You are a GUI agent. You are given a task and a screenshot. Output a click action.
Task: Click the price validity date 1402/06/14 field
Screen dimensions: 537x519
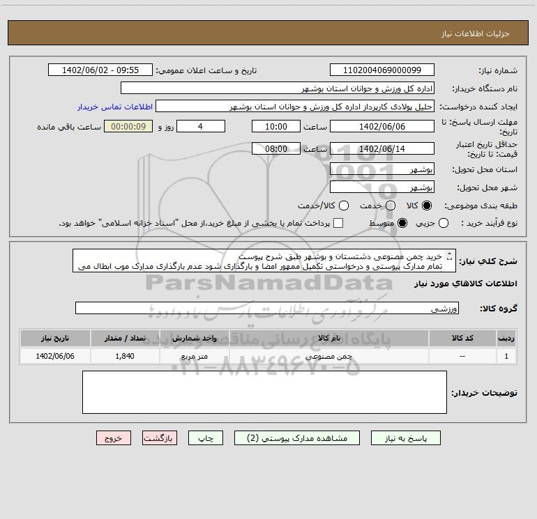coord(382,148)
